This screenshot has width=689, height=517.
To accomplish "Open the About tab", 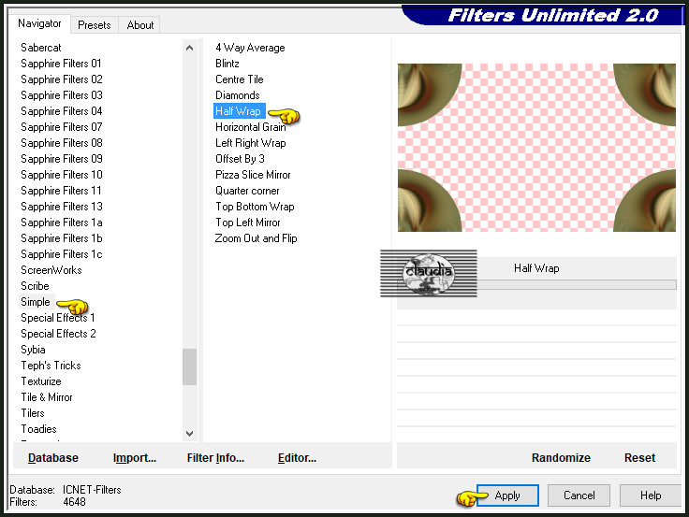I will click(140, 25).
